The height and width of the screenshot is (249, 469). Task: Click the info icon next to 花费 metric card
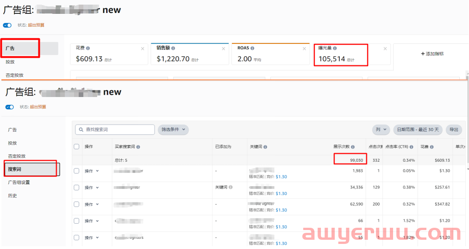click(88, 48)
